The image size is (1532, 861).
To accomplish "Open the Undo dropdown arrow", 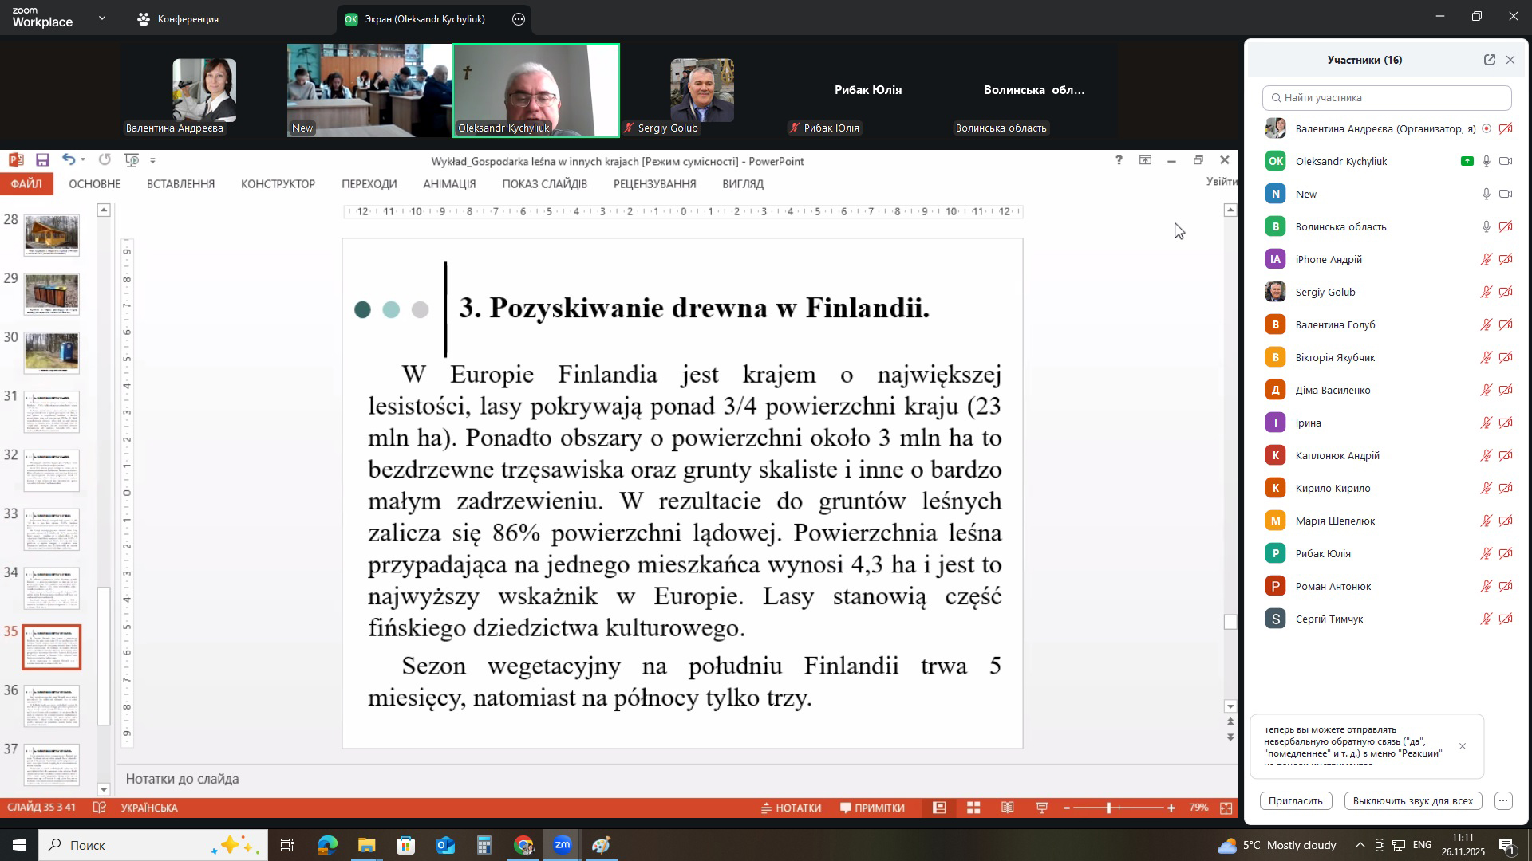I will (x=85, y=159).
